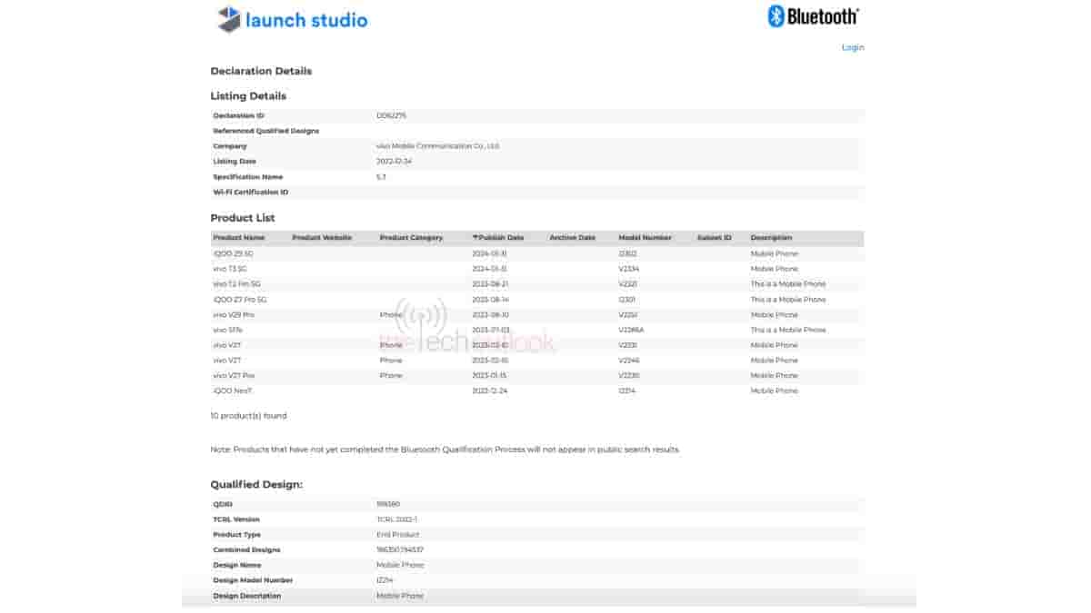
Task: Select the iQOO Z9 5G product row
Action: pos(233,253)
